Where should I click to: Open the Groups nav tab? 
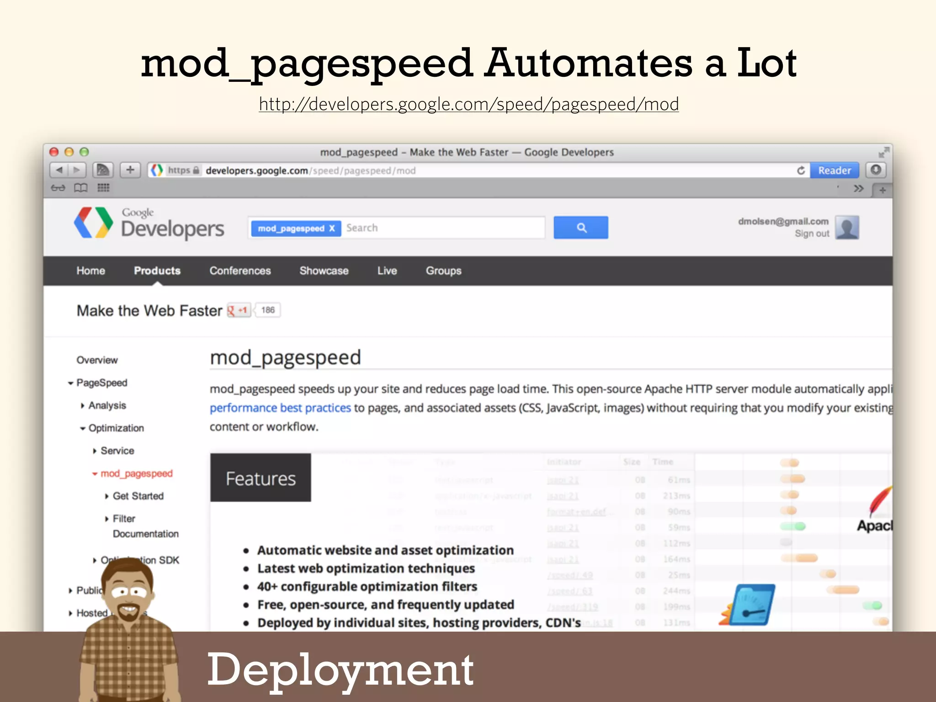tap(443, 271)
